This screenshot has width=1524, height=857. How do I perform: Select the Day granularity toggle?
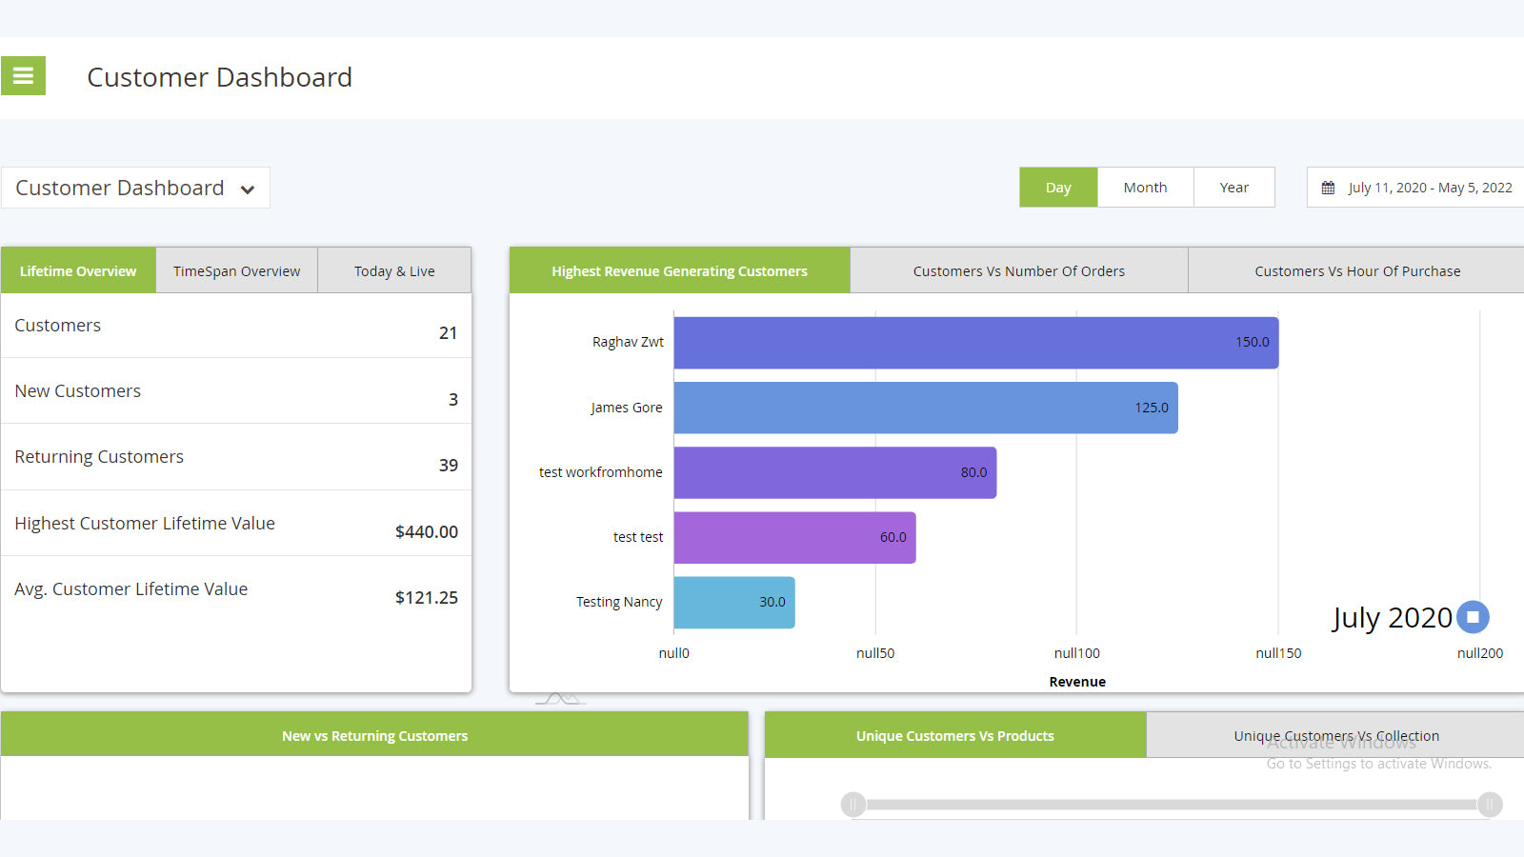[1058, 188]
